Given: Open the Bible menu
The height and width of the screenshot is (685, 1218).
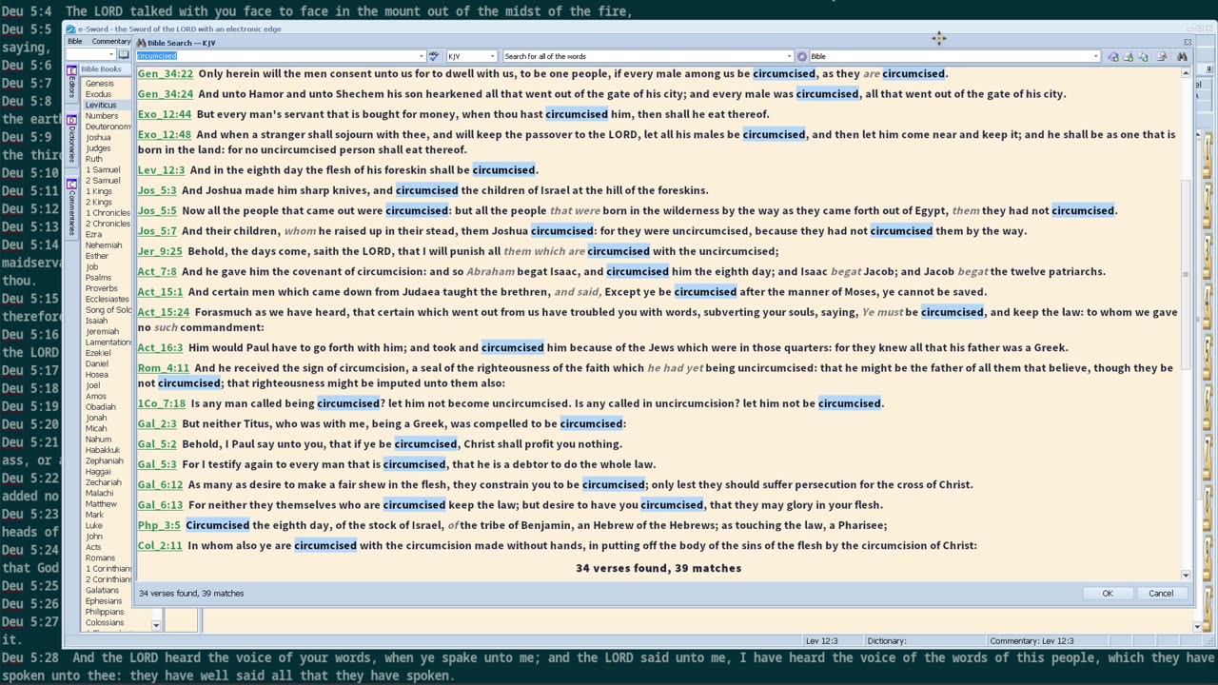Looking at the screenshot, I should 74,42.
